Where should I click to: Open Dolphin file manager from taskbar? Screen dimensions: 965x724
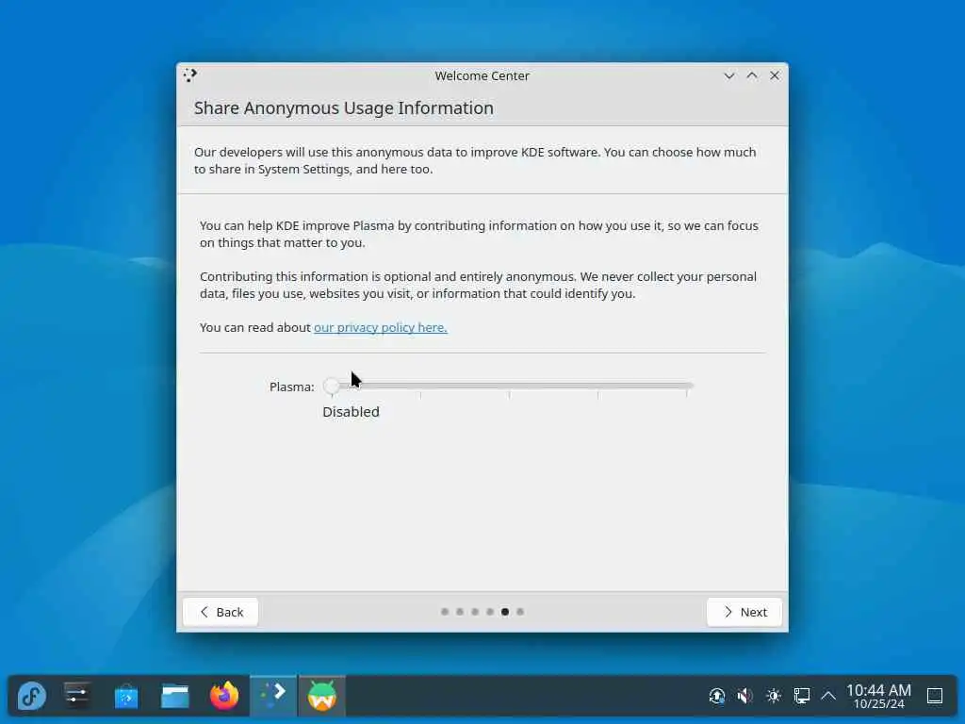click(x=175, y=697)
